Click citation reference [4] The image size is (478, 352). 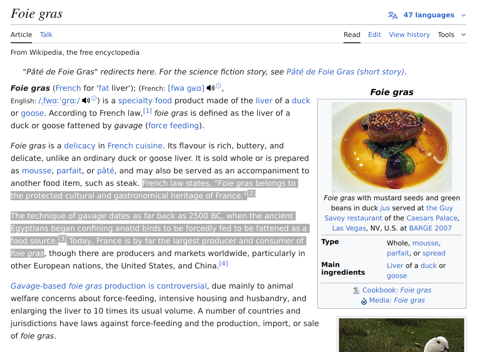[224, 263]
